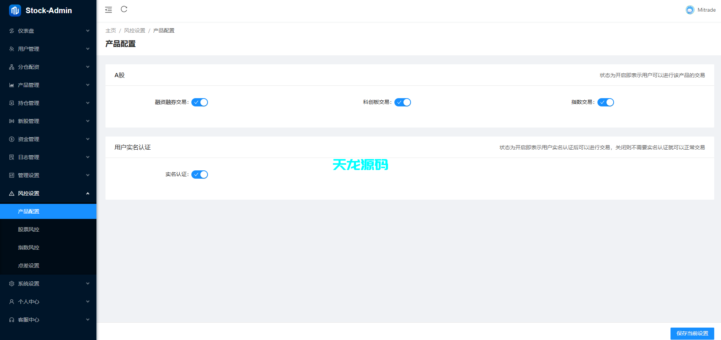
Task: Open 点差设置 from the risk control submenu
Action: (x=28, y=266)
